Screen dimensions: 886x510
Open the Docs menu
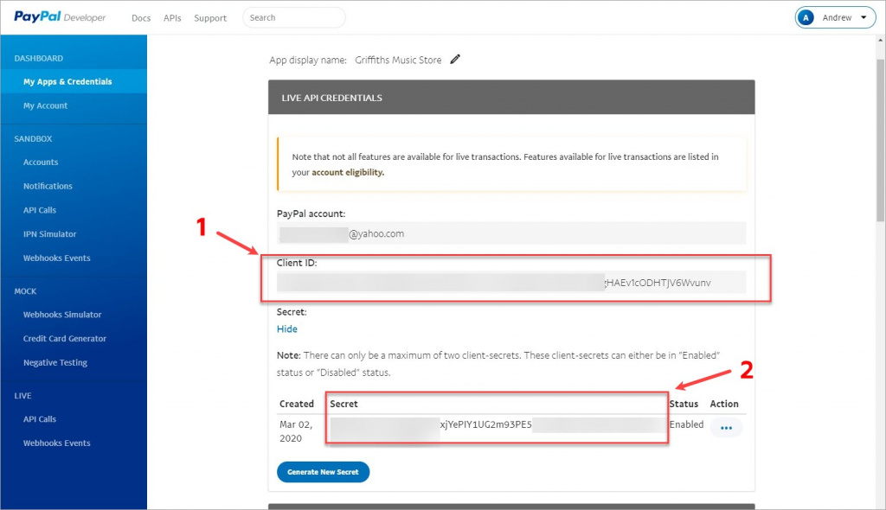click(x=141, y=18)
